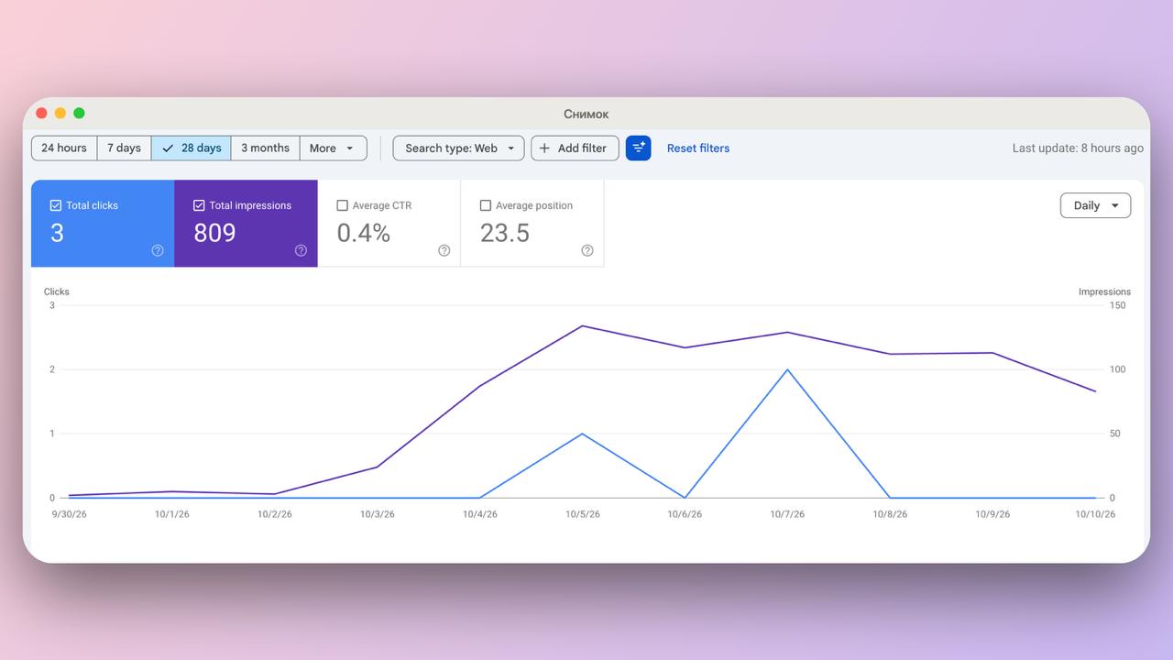Image resolution: width=1173 pixels, height=660 pixels.
Task: Click the red close window button
Action: tap(41, 113)
